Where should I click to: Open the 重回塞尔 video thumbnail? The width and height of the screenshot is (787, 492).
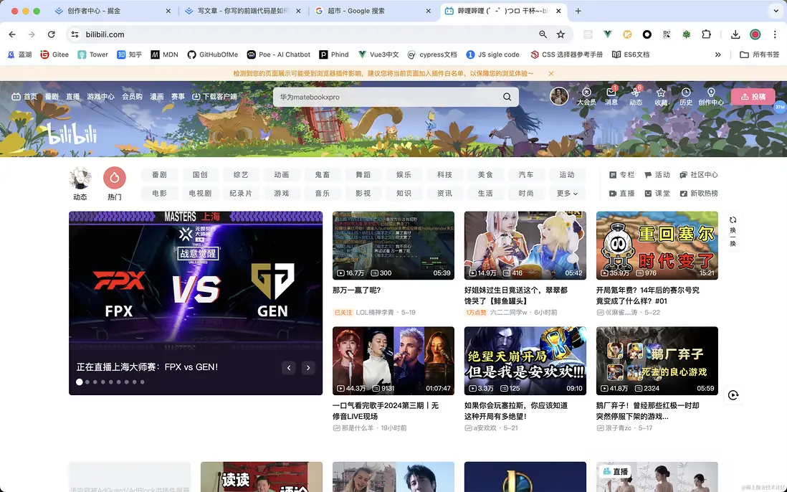coord(657,245)
